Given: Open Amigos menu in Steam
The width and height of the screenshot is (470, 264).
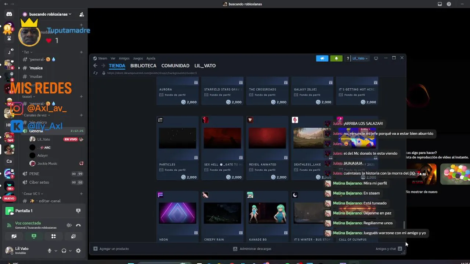Looking at the screenshot, I should click(x=124, y=58).
